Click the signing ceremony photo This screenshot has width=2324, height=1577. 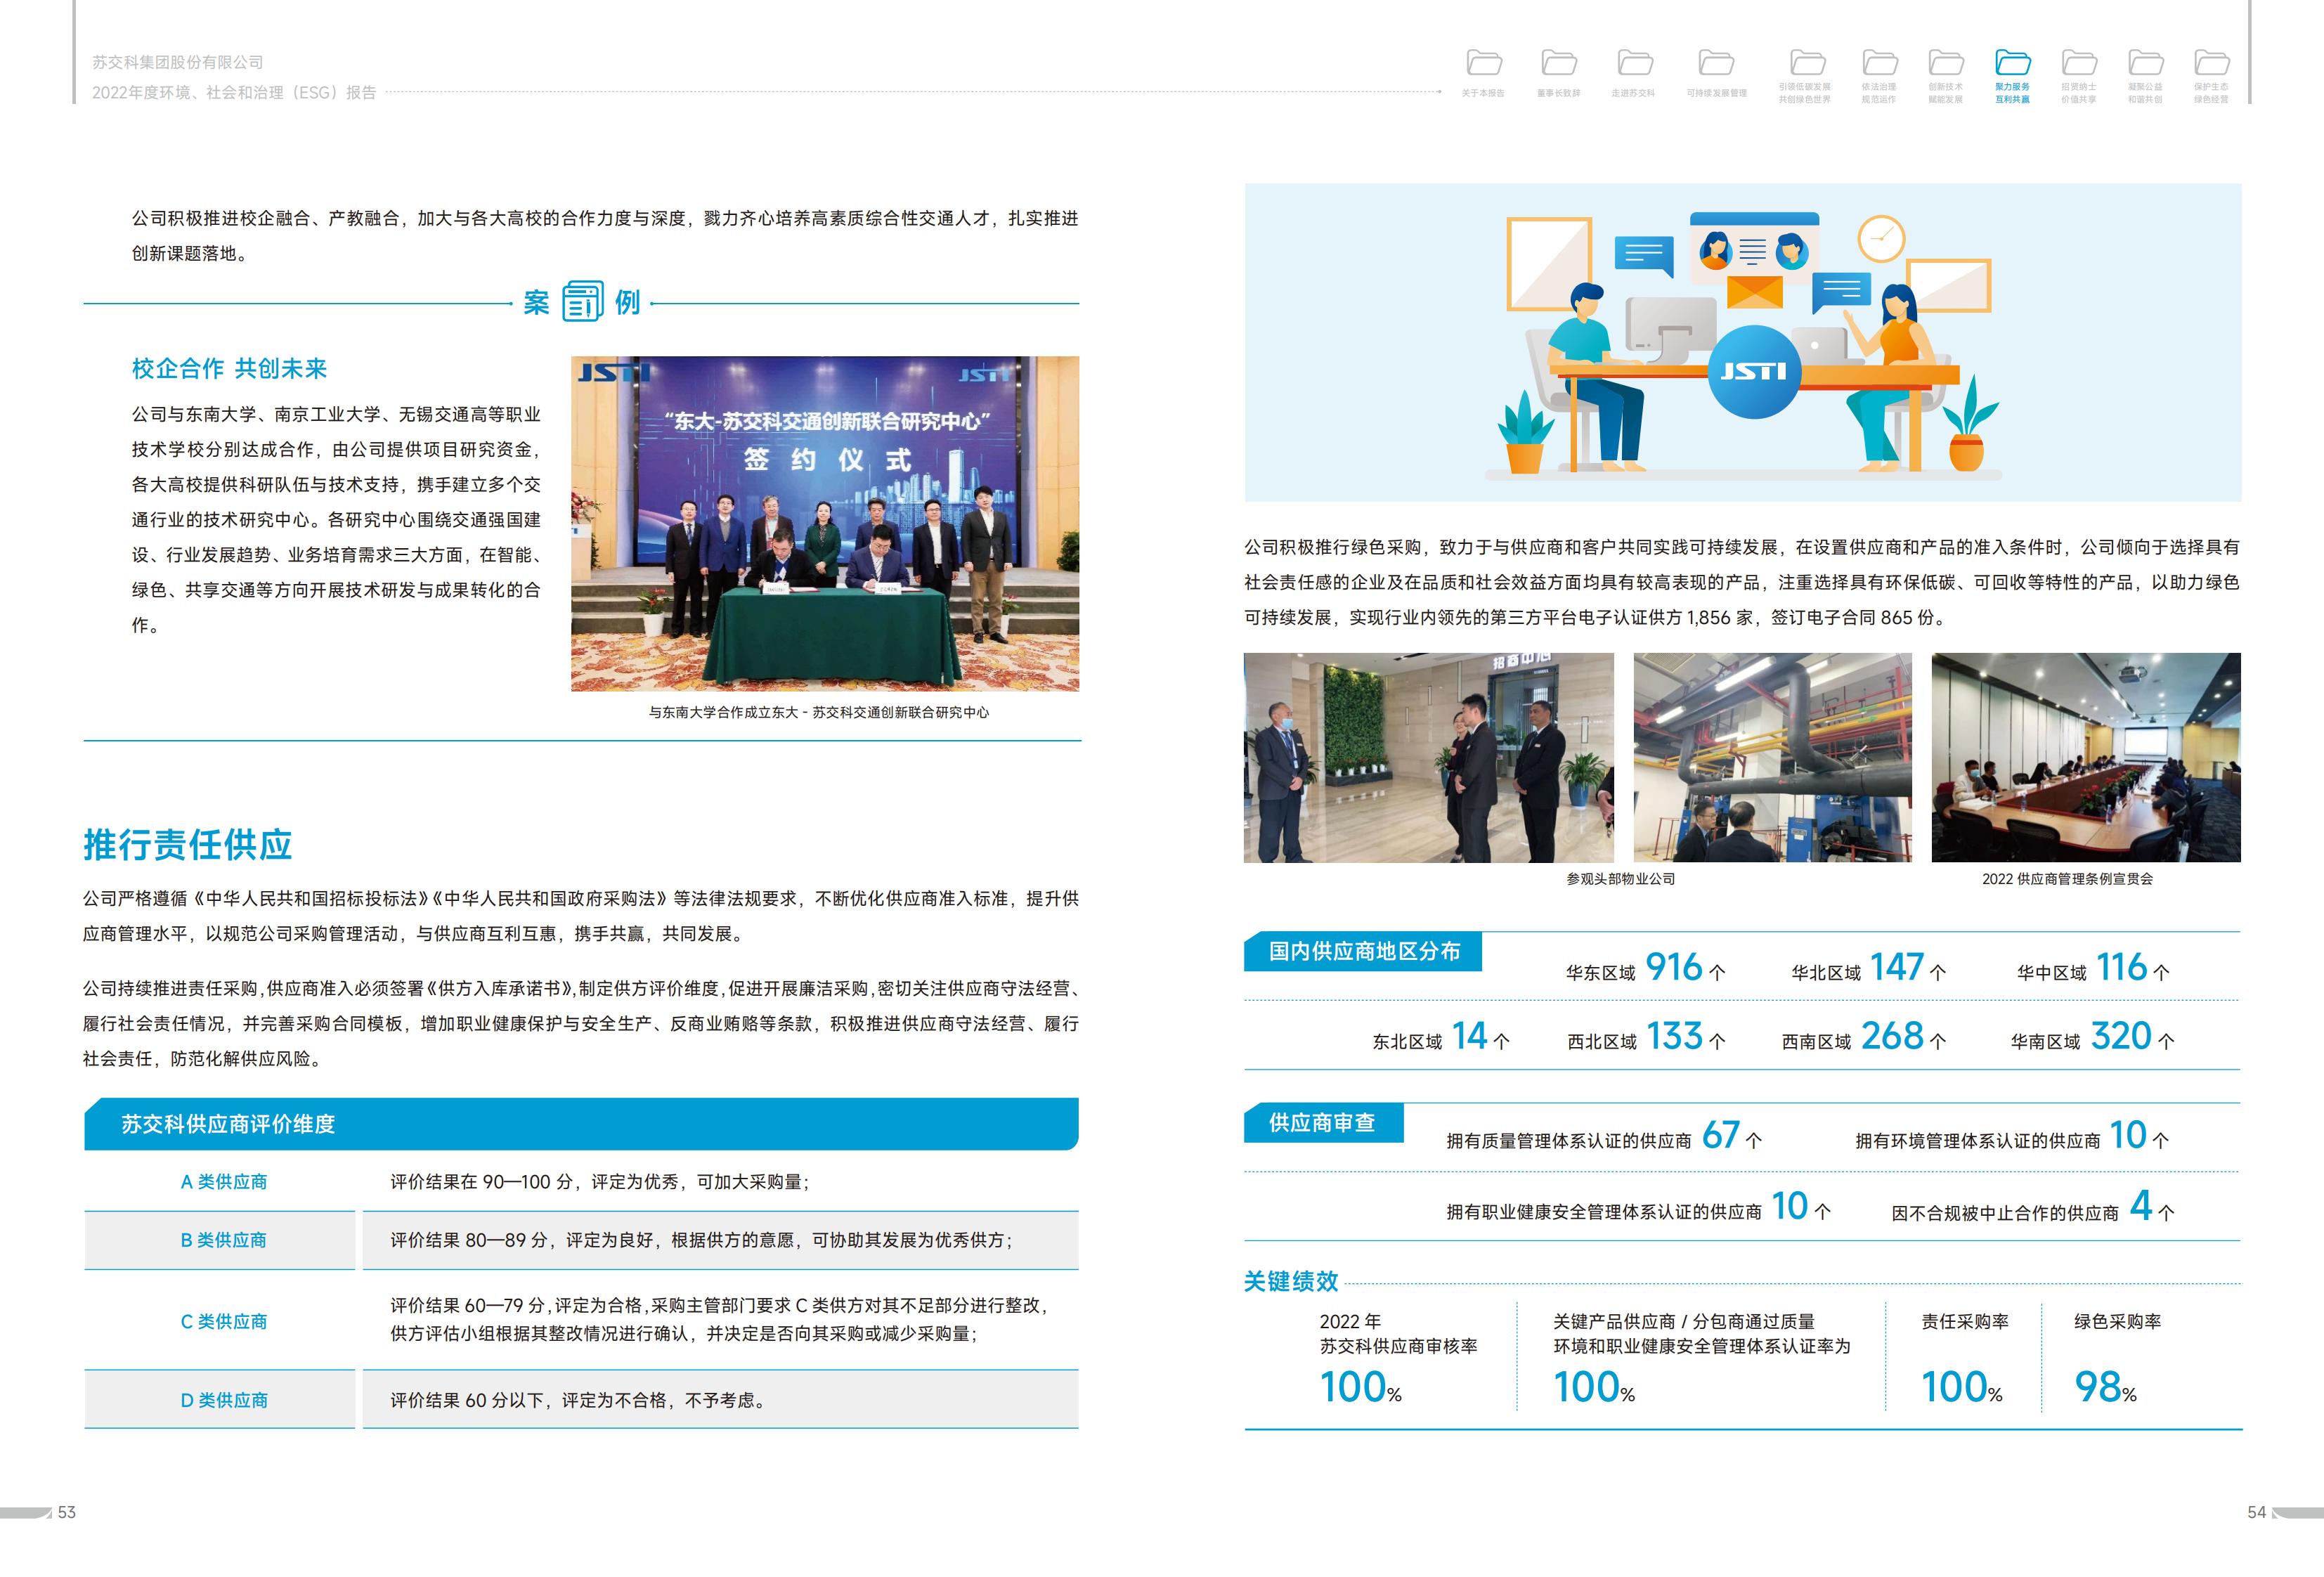[x=824, y=523]
